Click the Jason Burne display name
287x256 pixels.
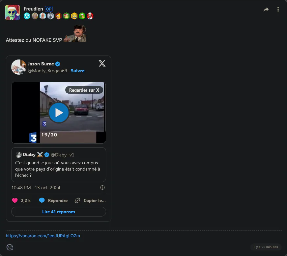41,64
